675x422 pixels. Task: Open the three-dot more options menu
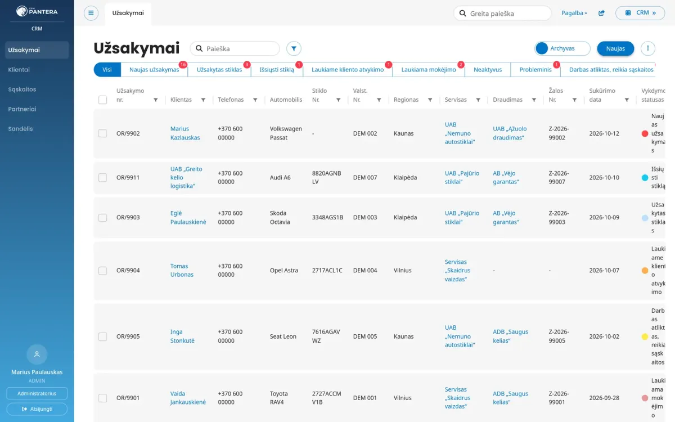coord(648,48)
